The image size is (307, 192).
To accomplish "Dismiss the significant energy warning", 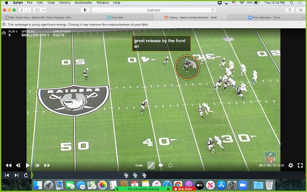I will [x=4, y=24].
